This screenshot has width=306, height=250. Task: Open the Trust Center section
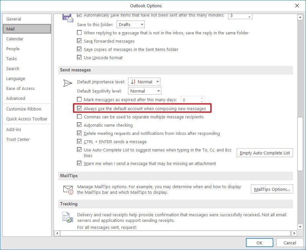pos(18,139)
